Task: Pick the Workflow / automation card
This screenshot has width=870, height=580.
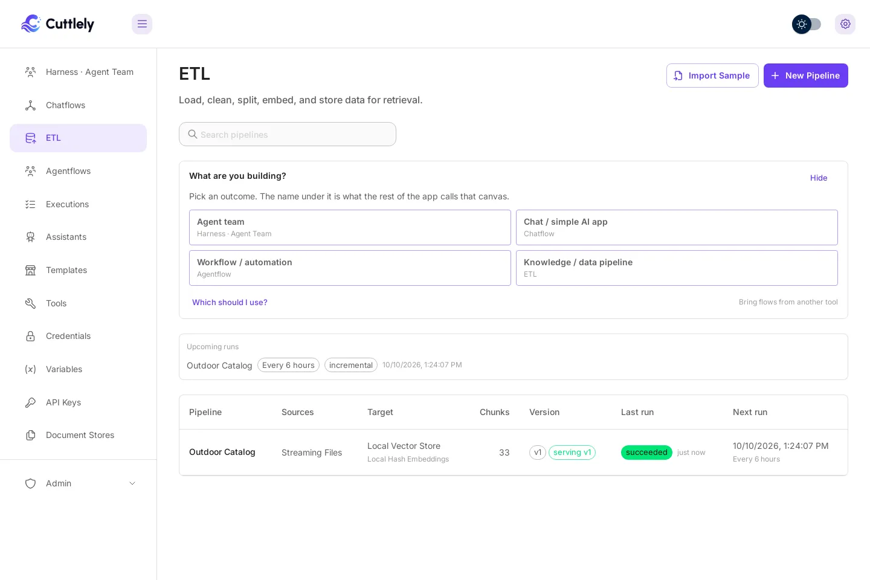Action: click(350, 268)
